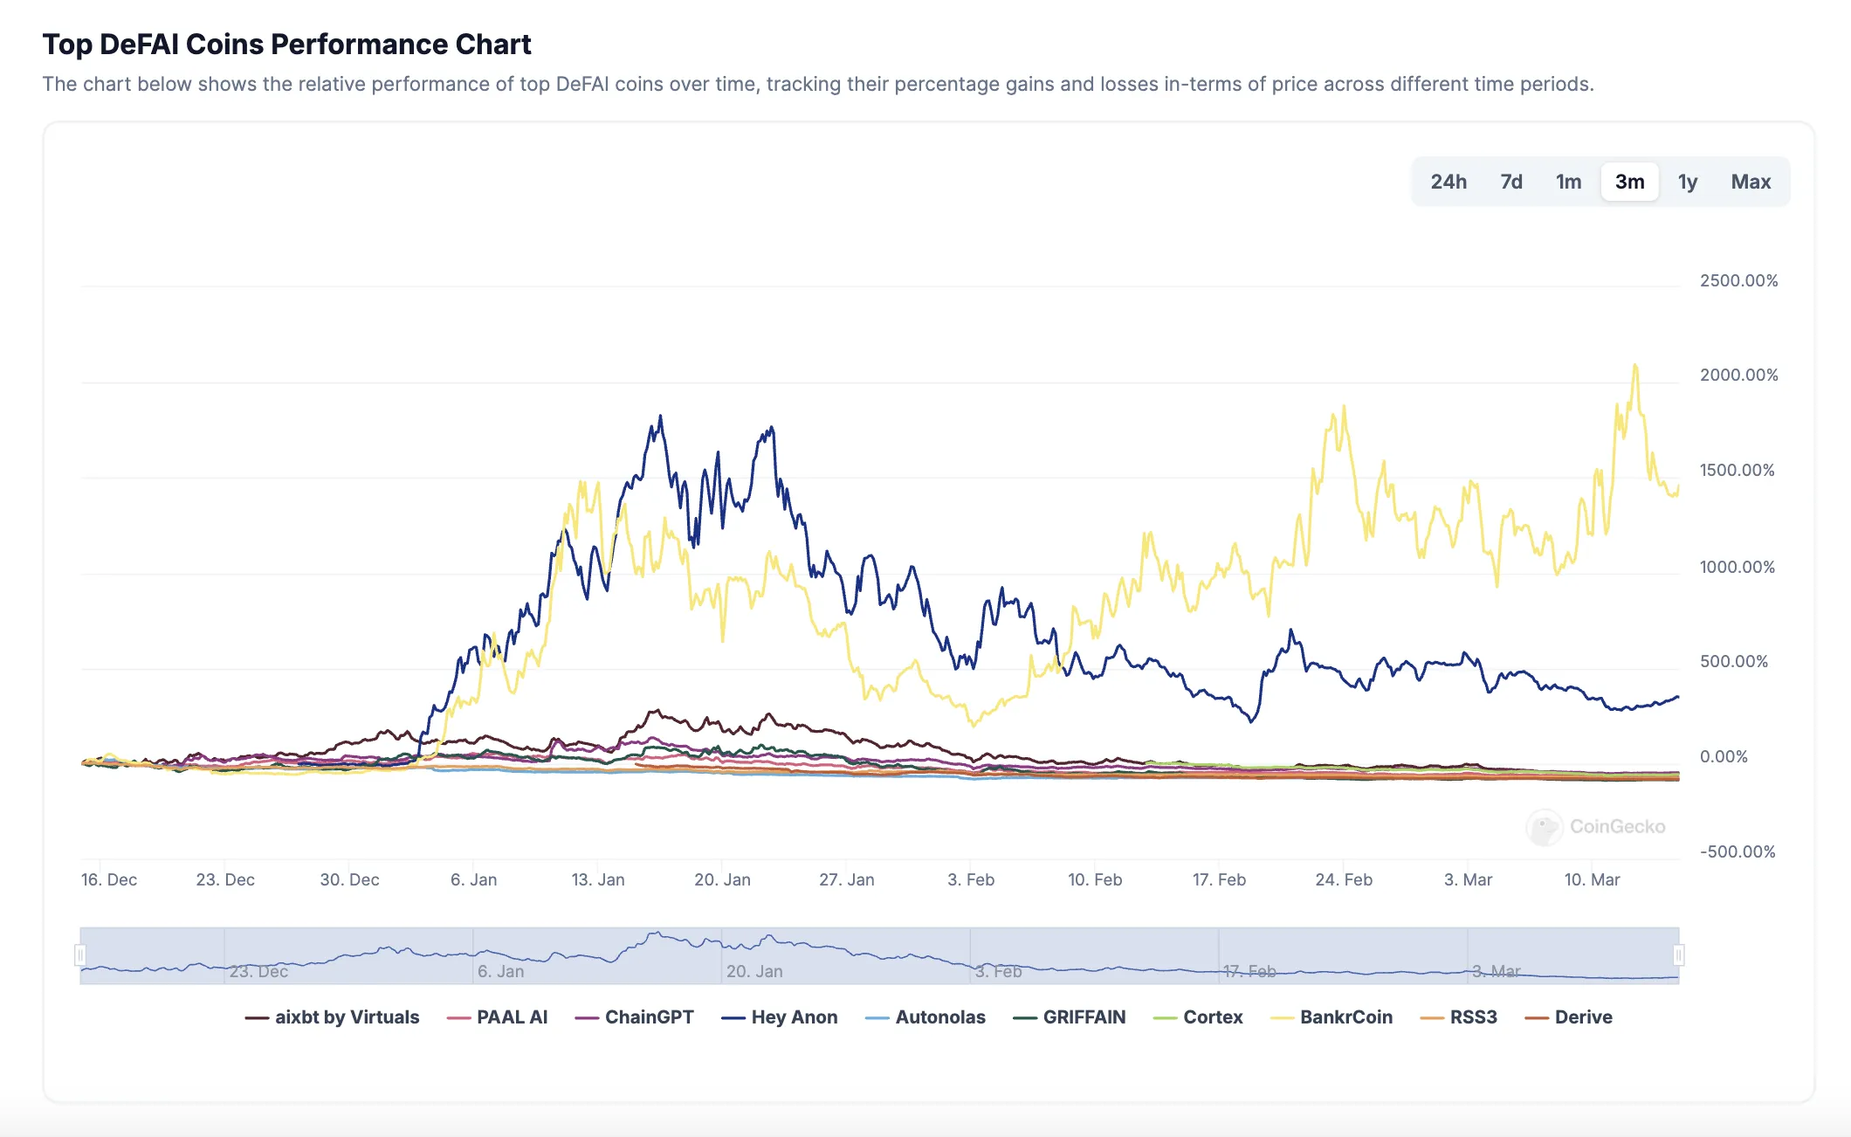Image resolution: width=1851 pixels, height=1137 pixels.
Task: Select the 1m period button
Action: tap(1567, 181)
